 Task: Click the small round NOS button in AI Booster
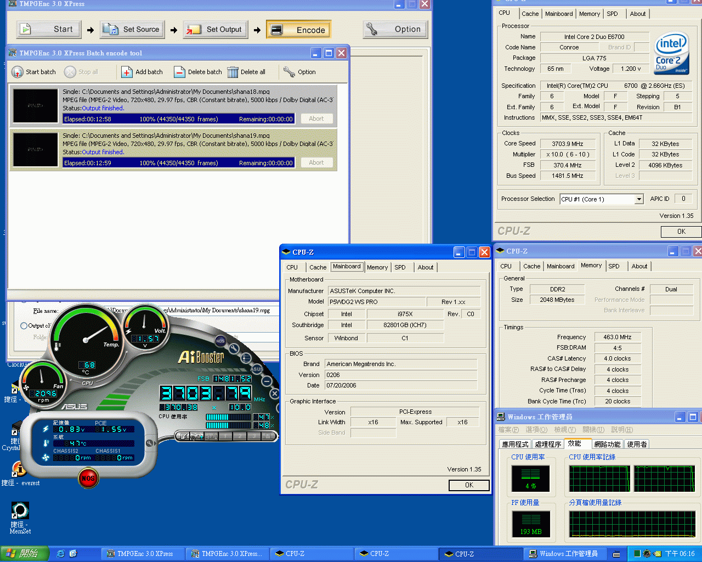pos(220,341)
